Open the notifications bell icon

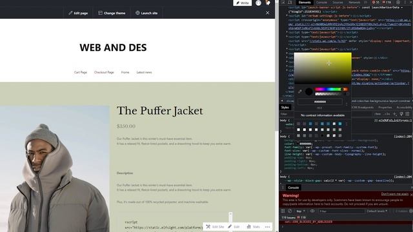coord(268,3)
